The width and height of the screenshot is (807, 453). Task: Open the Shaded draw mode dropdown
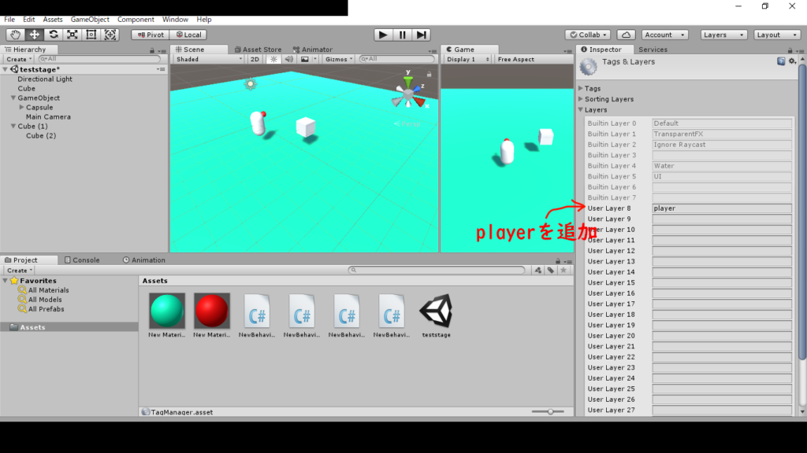[x=209, y=59]
